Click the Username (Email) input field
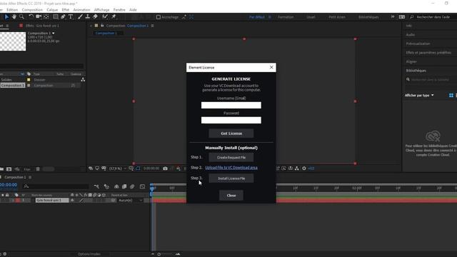 pyautogui.click(x=231, y=105)
